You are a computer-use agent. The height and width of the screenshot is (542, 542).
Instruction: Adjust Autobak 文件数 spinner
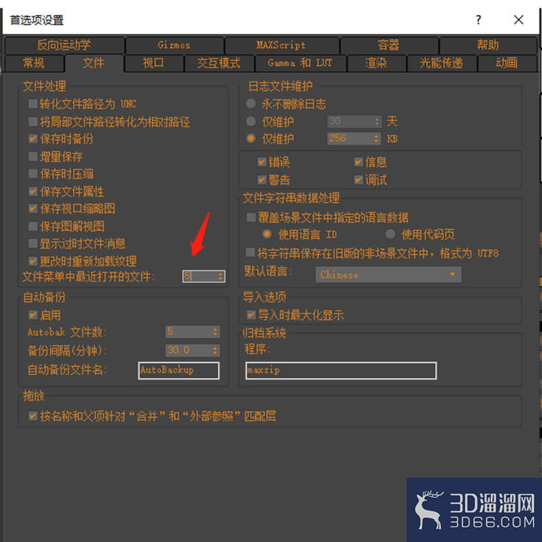[215, 332]
